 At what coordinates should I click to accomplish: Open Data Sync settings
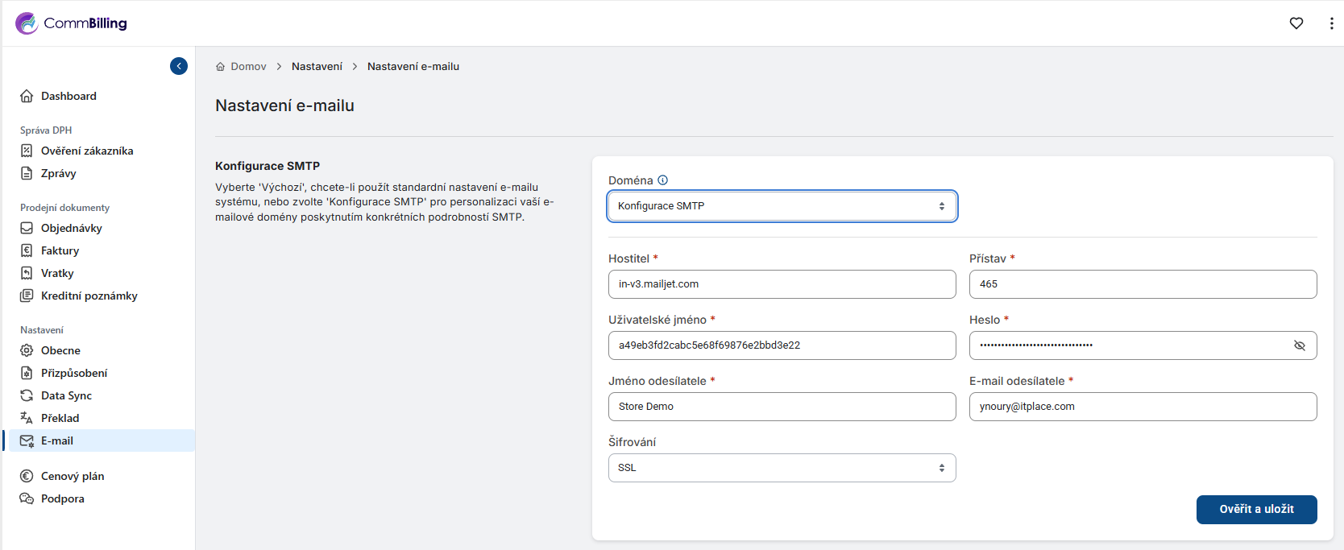(66, 395)
